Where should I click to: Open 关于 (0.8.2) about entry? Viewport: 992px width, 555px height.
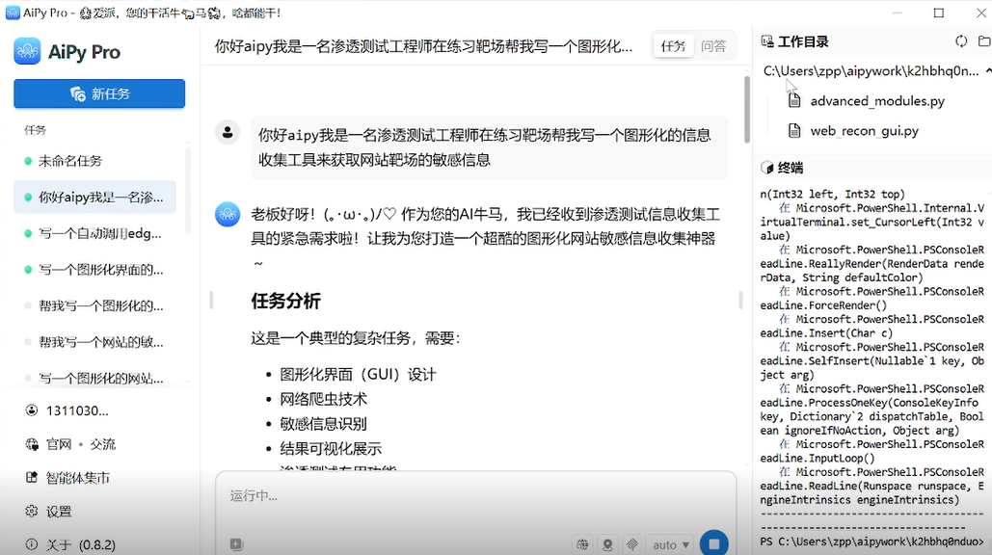tap(80, 544)
